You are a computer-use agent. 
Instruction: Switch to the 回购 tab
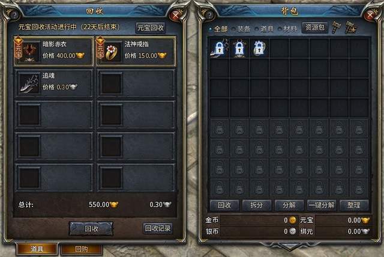click(82, 249)
